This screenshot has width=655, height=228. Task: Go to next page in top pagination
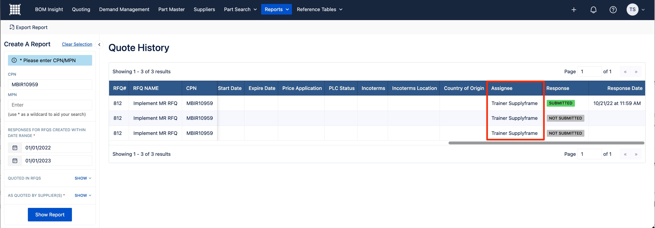[636, 72]
